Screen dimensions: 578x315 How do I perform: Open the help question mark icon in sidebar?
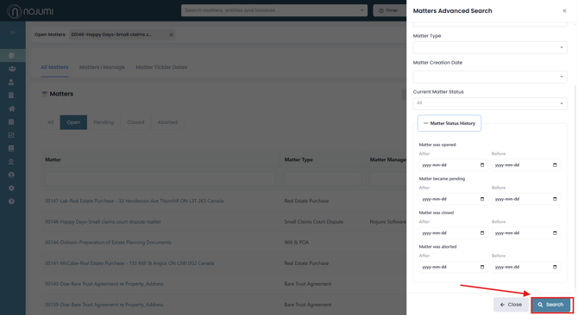(x=11, y=201)
